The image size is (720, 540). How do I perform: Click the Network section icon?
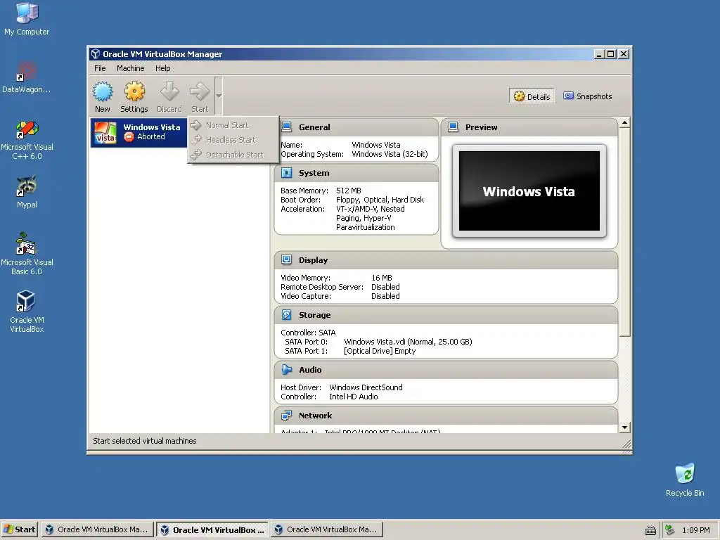point(287,415)
